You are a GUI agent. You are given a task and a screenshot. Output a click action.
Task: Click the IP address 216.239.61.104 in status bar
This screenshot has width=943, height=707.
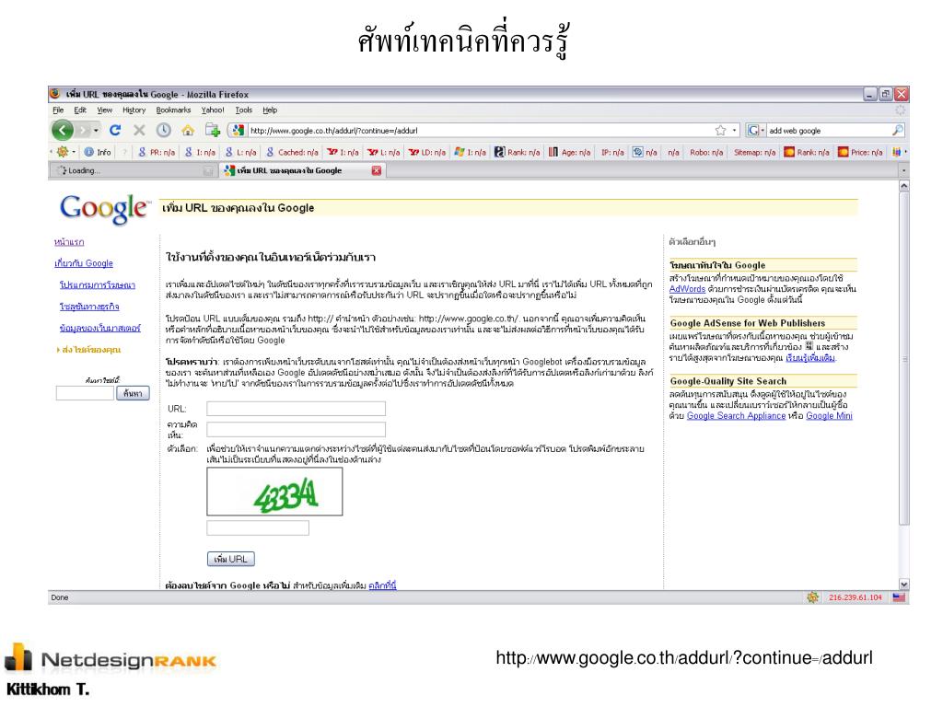[x=856, y=597]
